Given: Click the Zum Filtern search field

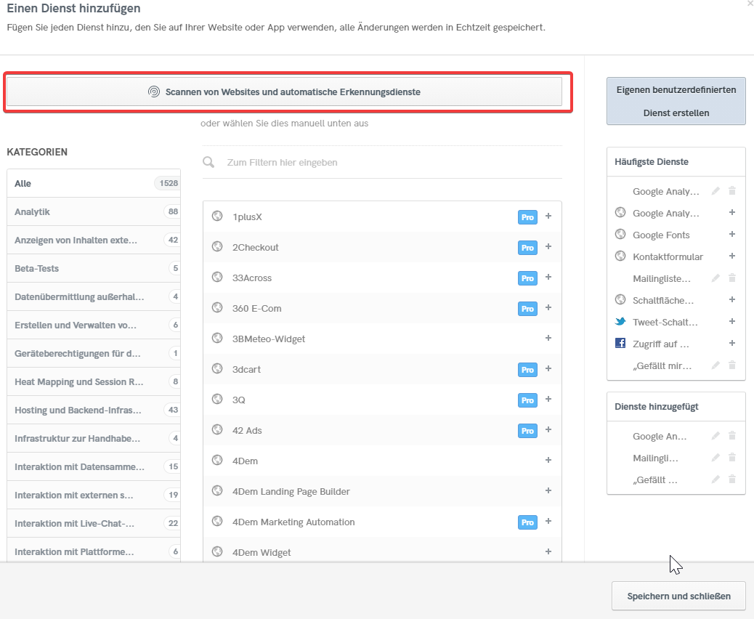Looking at the screenshot, I should 392,163.
